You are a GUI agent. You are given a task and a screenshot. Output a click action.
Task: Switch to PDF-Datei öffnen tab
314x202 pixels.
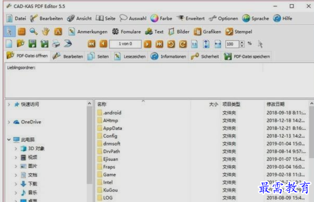(27, 56)
